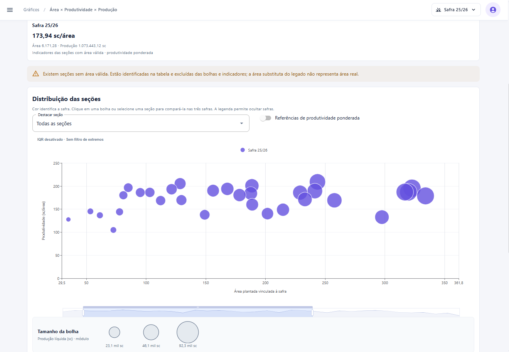Expand the Destacar seção combo box
Image resolution: width=509 pixels, height=352 pixels.
[x=141, y=123]
